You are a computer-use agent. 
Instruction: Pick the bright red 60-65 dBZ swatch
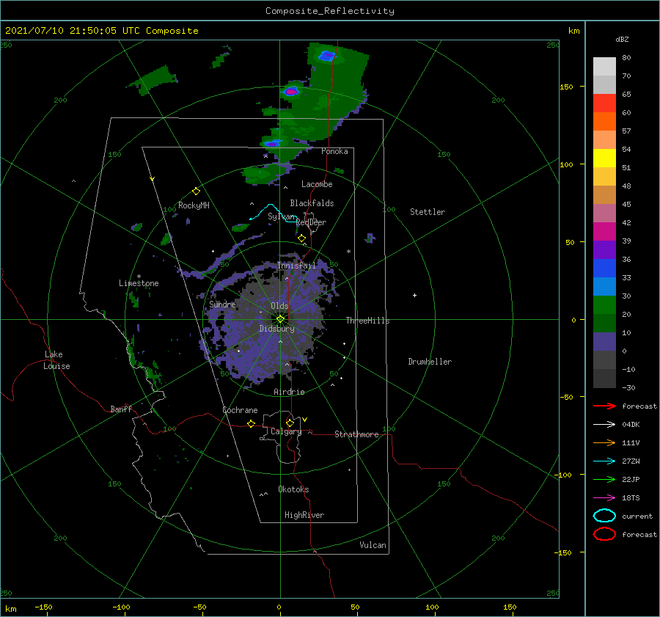(604, 103)
